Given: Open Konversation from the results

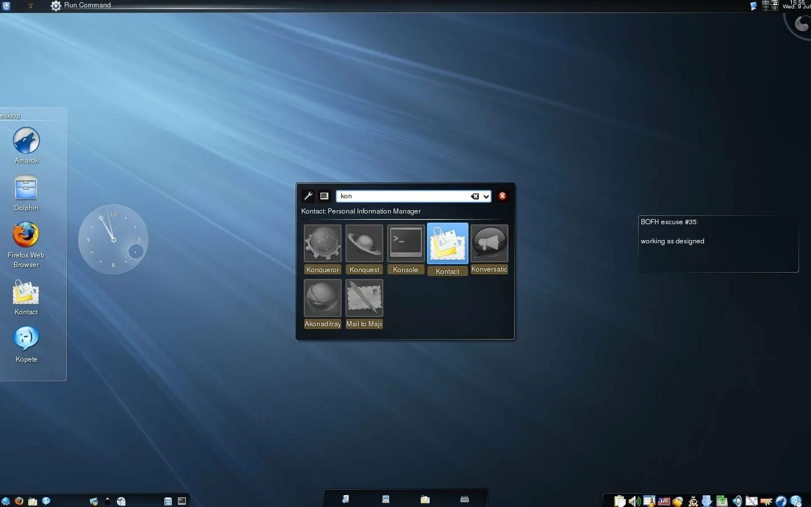Looking at the screenshot, I should tap(489, 250).
